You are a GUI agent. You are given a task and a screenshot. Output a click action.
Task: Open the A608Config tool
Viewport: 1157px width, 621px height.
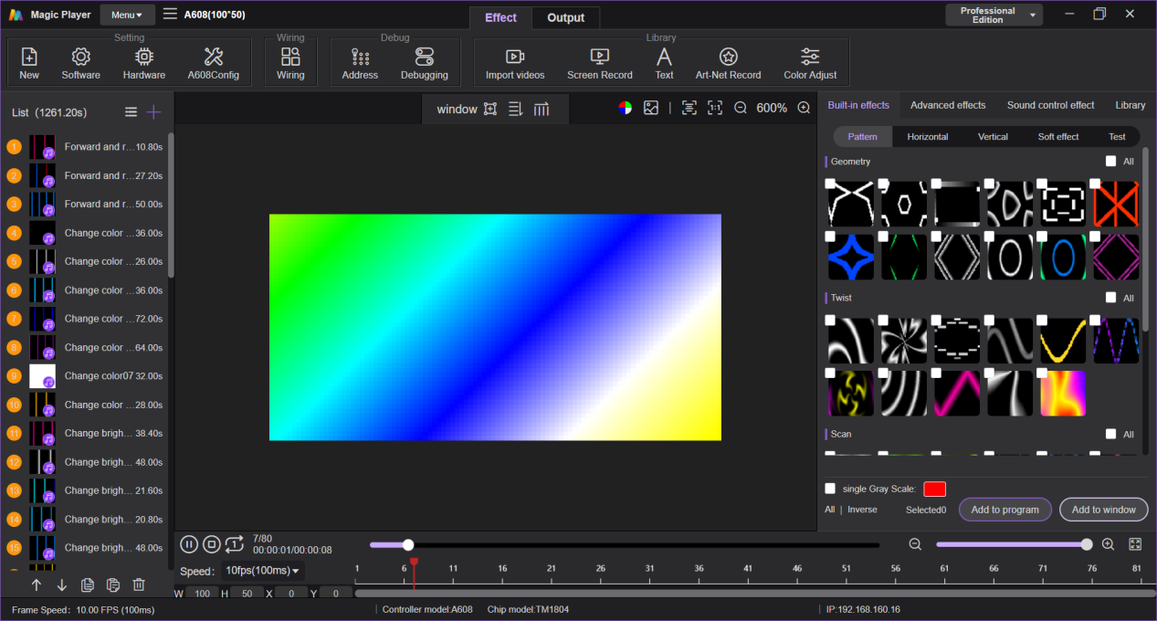(214, 64)
